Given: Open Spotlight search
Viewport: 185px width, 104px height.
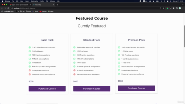Looking at the screenshot, I should coord(164,1).
